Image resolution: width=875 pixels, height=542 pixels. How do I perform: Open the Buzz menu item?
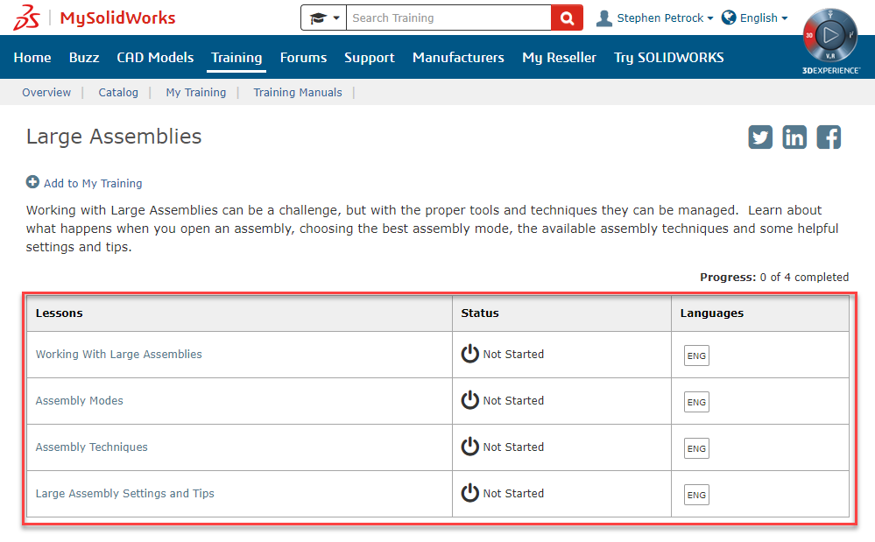tap(84, 58)
